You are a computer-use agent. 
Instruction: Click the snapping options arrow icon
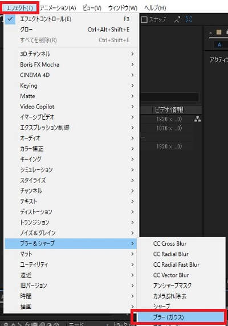pyautogui.click(x=177, y=20)
